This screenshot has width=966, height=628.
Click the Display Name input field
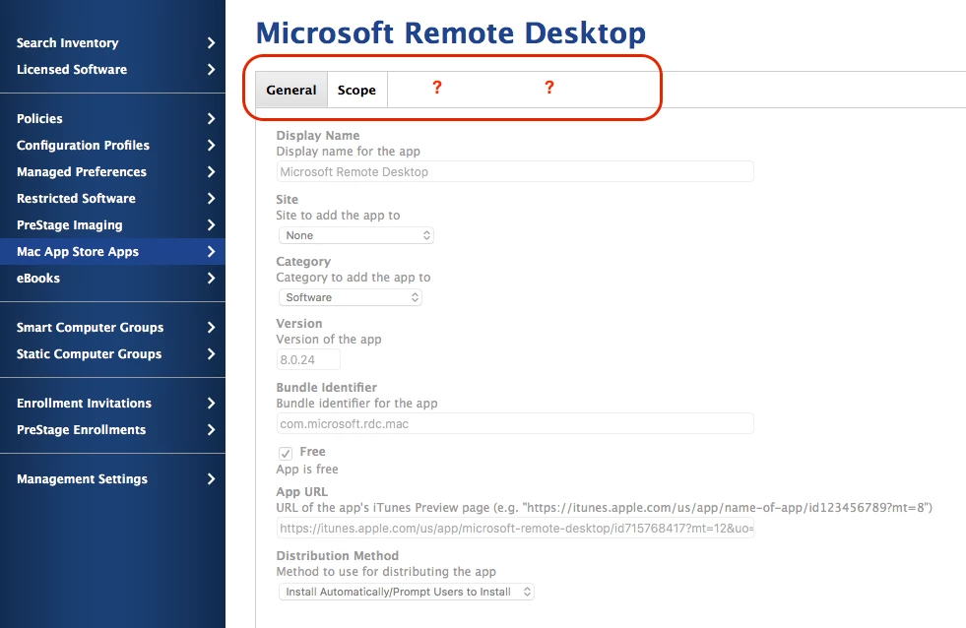coord(515,172)
